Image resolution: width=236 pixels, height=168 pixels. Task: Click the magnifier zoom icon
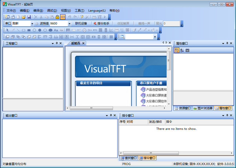[122, 37]
